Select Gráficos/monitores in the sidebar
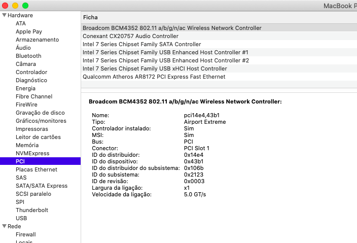Viewport: 357px width, 243px height. click(41, 121)
